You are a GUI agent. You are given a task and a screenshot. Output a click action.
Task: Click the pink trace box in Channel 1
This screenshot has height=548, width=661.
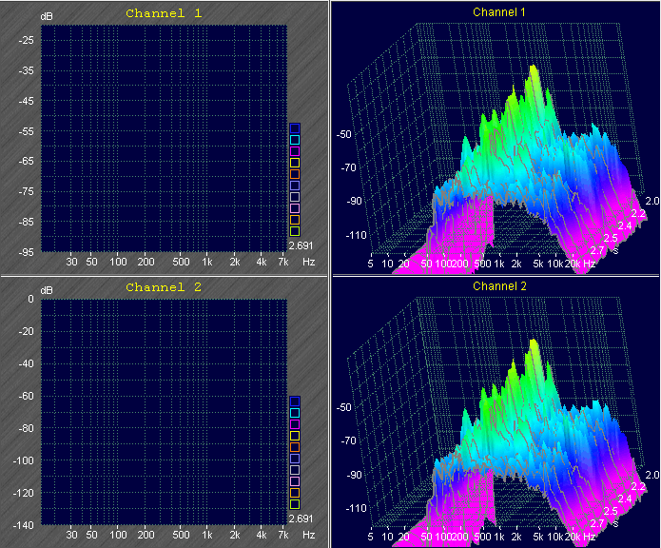click(x=295, y=208)
